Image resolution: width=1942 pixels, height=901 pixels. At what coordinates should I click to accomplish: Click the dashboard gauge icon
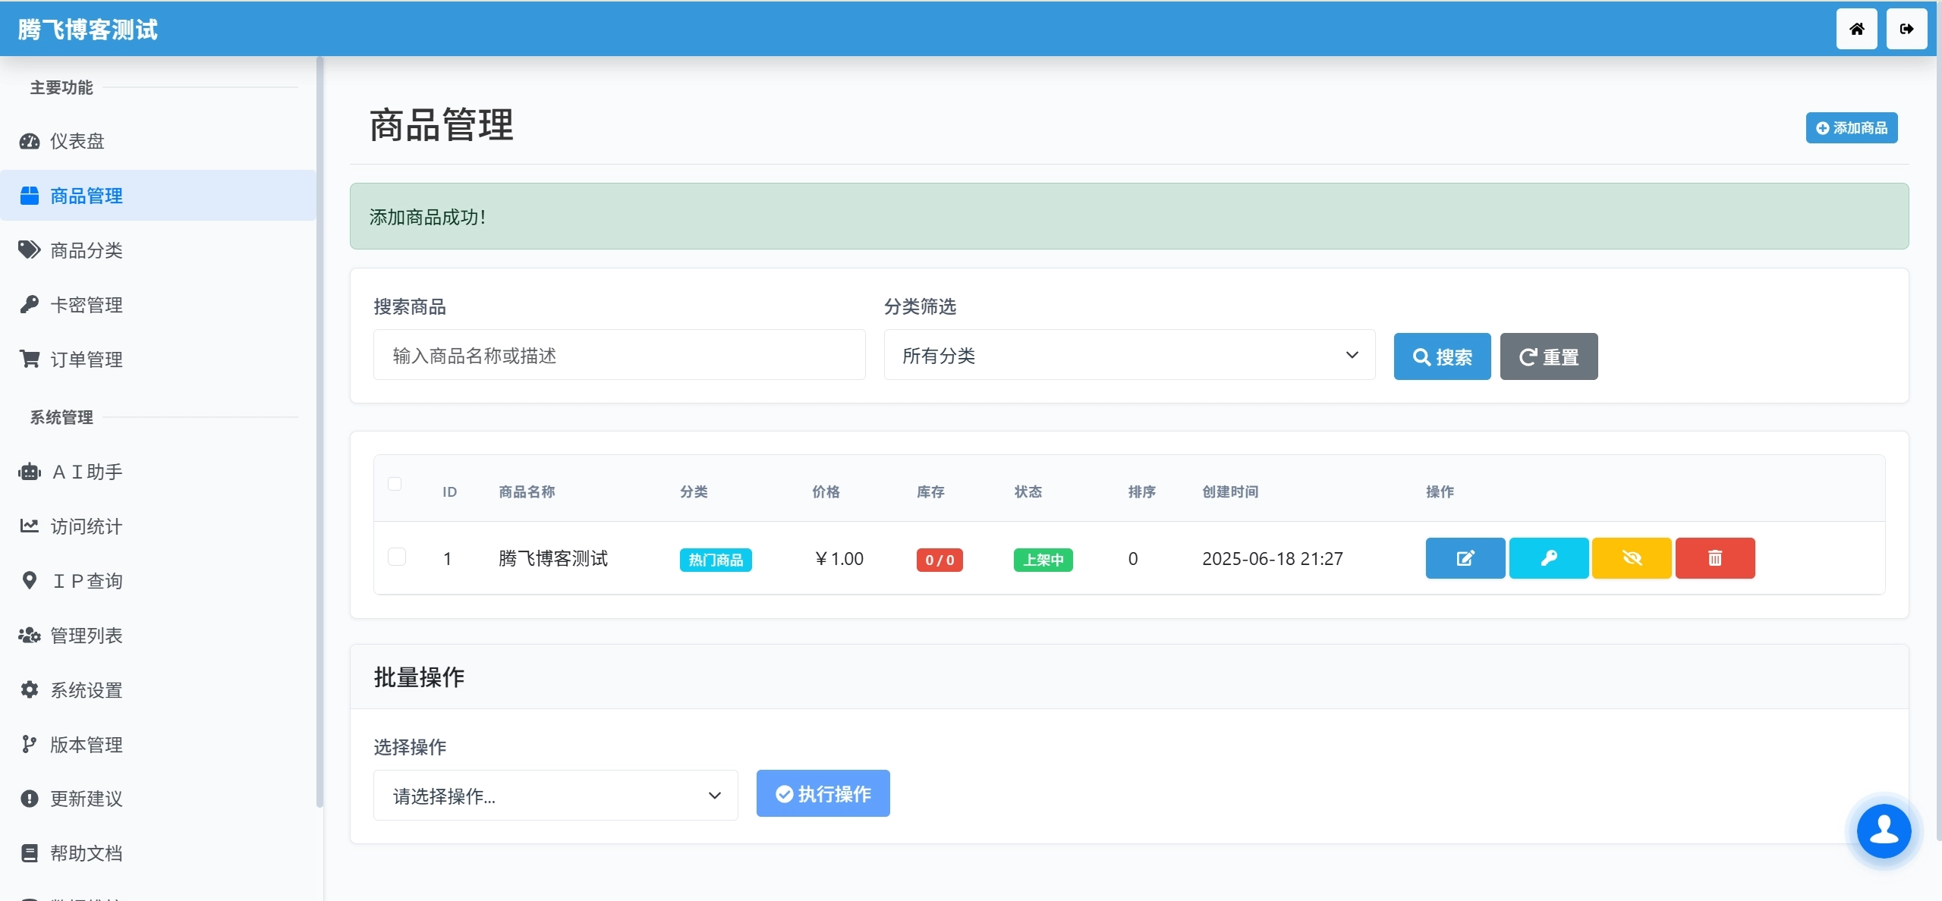(x=30, y=141)
